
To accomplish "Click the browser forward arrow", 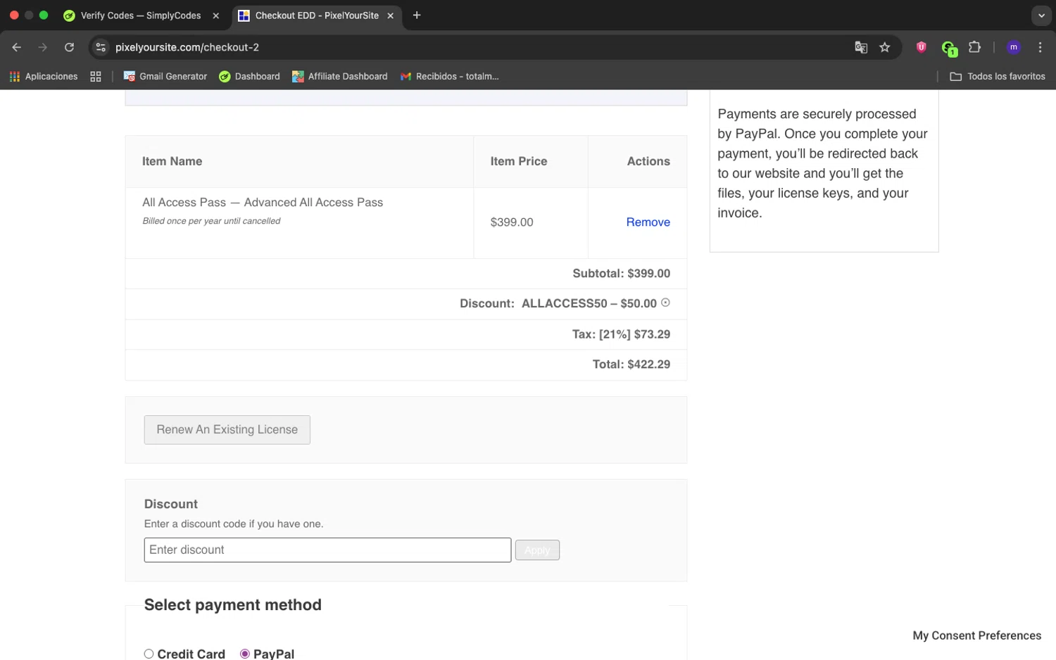I will [43, 47].
